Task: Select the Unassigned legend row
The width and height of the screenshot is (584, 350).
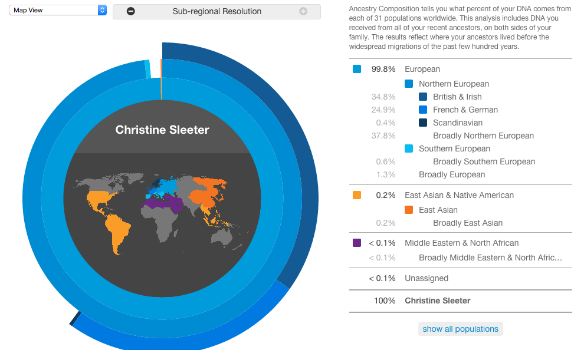Action: pos(460,278)
